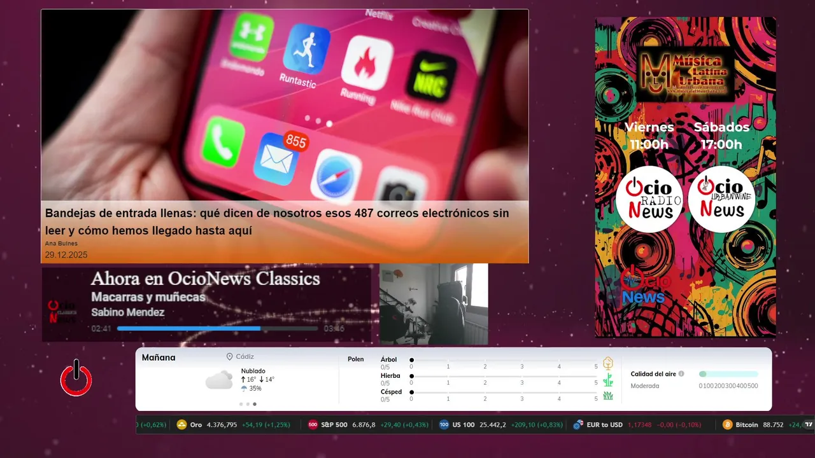Click the Nike Run Club icon in the photo

(x=431, y=77)
